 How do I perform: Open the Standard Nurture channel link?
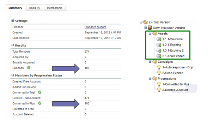coord(95,27)
